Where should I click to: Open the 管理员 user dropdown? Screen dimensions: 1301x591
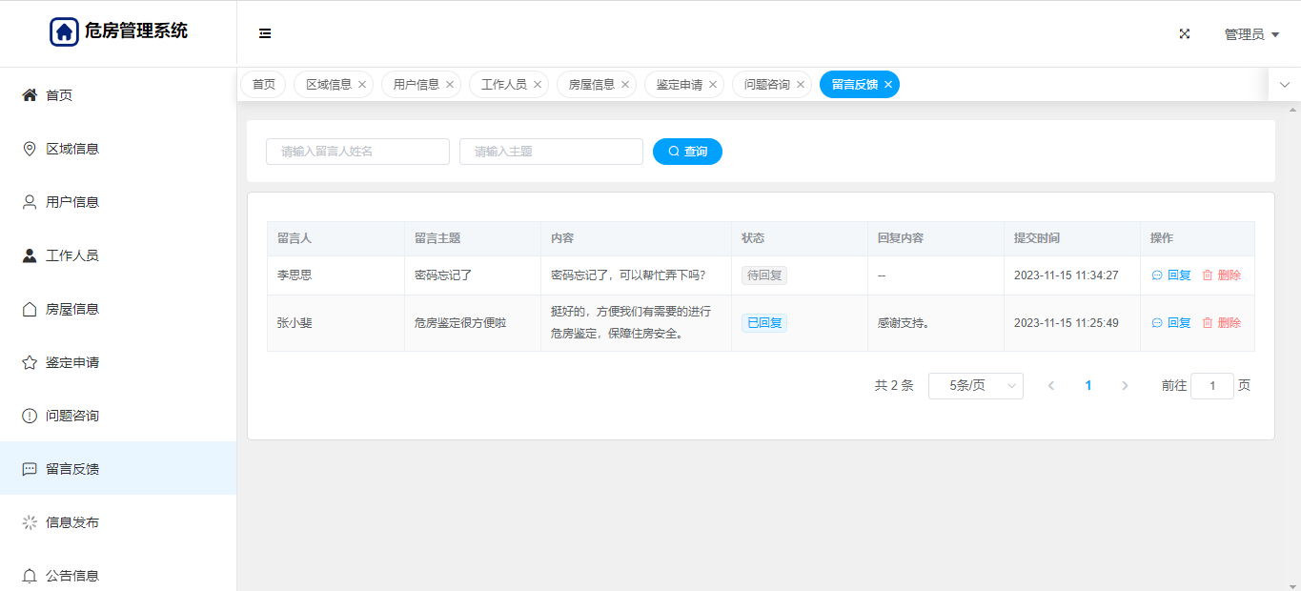point(1251,34)
